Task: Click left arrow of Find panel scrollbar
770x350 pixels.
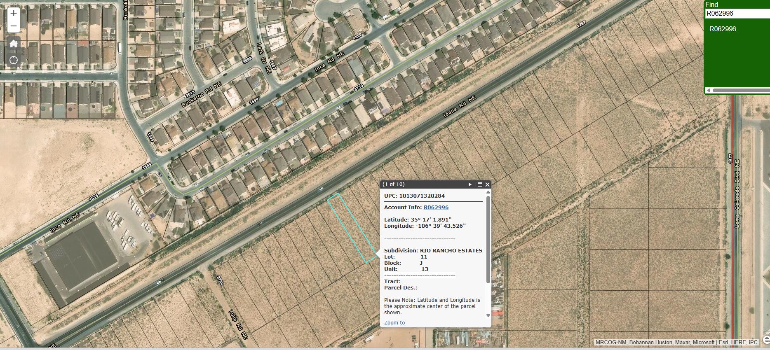Action: [709, 90]
